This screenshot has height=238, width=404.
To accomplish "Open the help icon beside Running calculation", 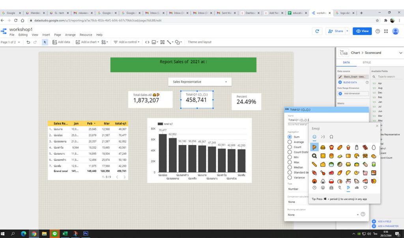I will click(x=363, y=214).
